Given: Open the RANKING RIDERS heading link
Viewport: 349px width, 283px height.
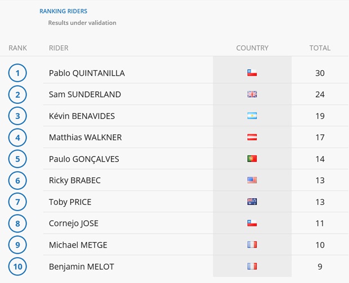Looking at the screenshot, I should point(63,11).
